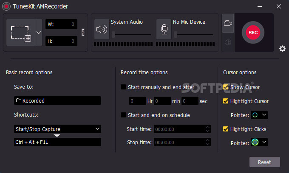289x173 pixels.
Task: Click the microphone device icon
Action: tap(164, 29)
